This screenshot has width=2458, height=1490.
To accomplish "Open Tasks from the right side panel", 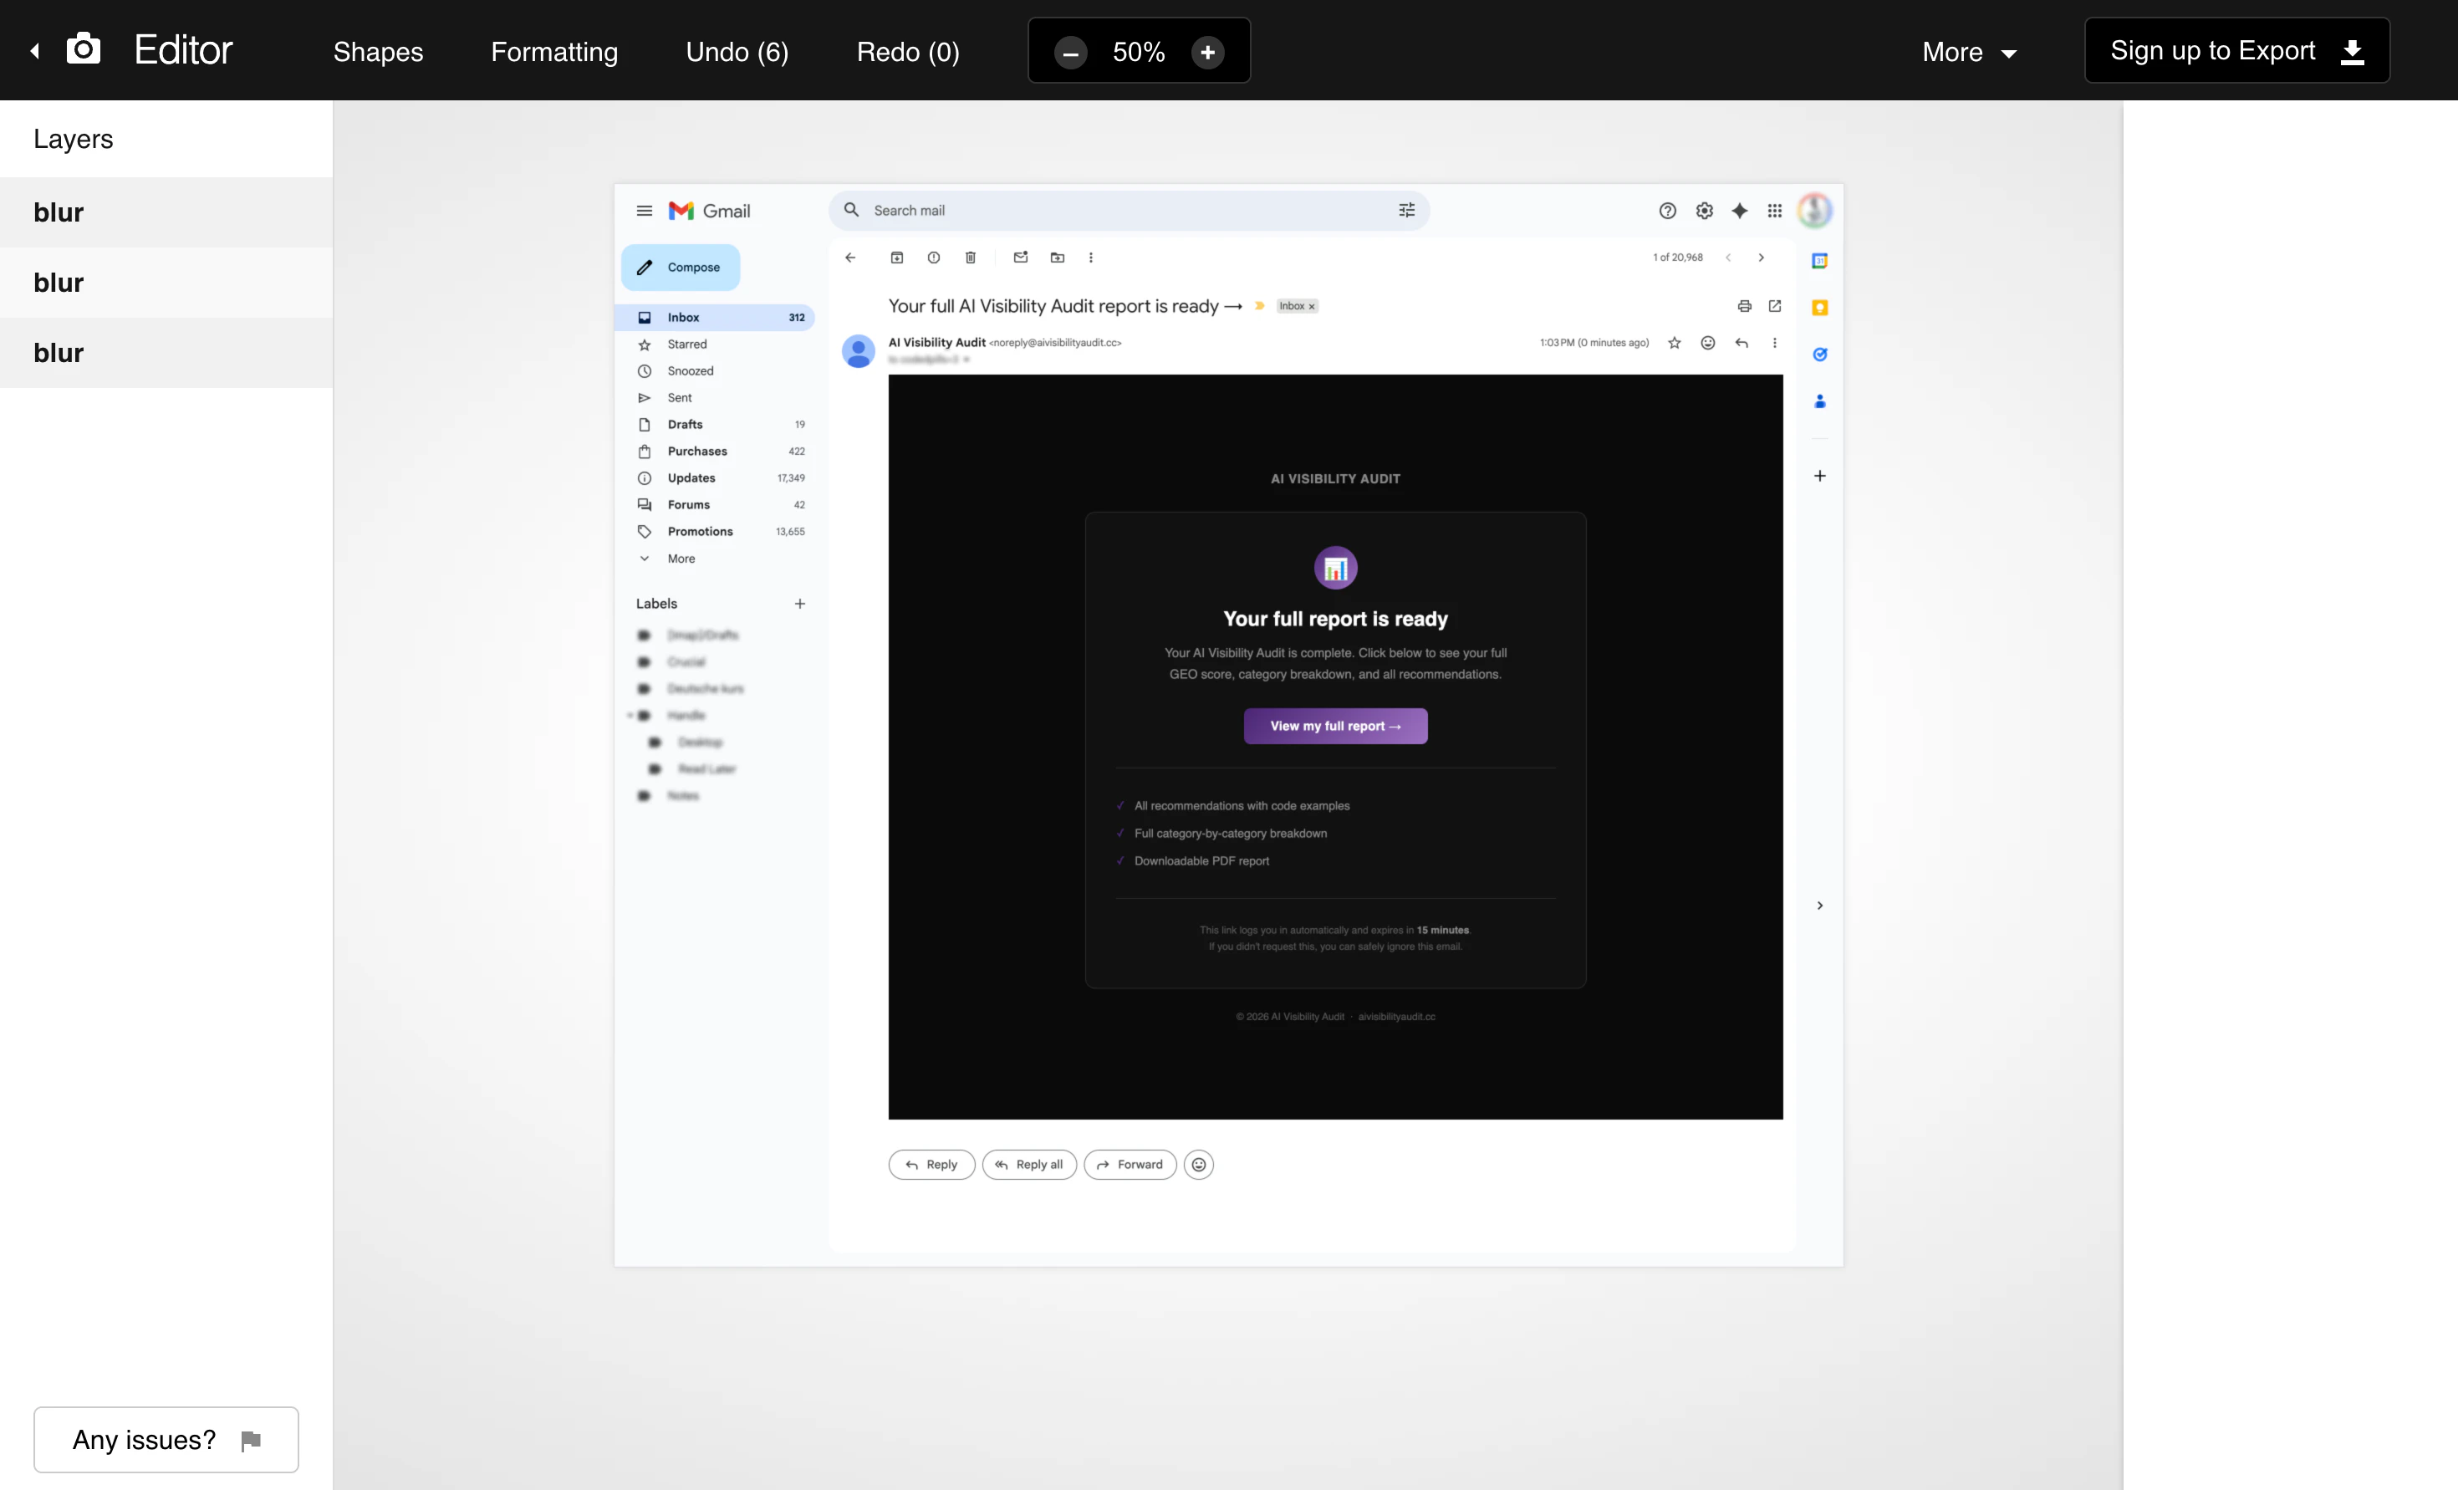I will (1819, 355).
